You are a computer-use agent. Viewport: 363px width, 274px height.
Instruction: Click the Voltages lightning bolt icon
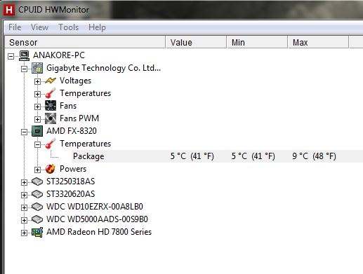[x=51, y=81]
